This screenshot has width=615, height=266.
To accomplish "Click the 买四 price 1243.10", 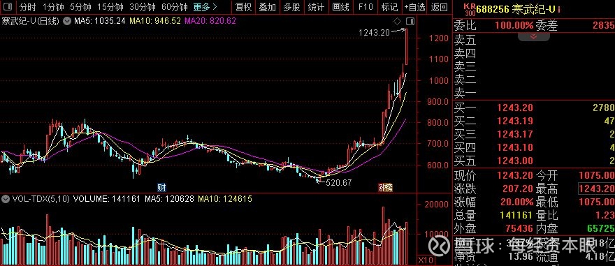I will pyautogui.click(x=515, y=148).
